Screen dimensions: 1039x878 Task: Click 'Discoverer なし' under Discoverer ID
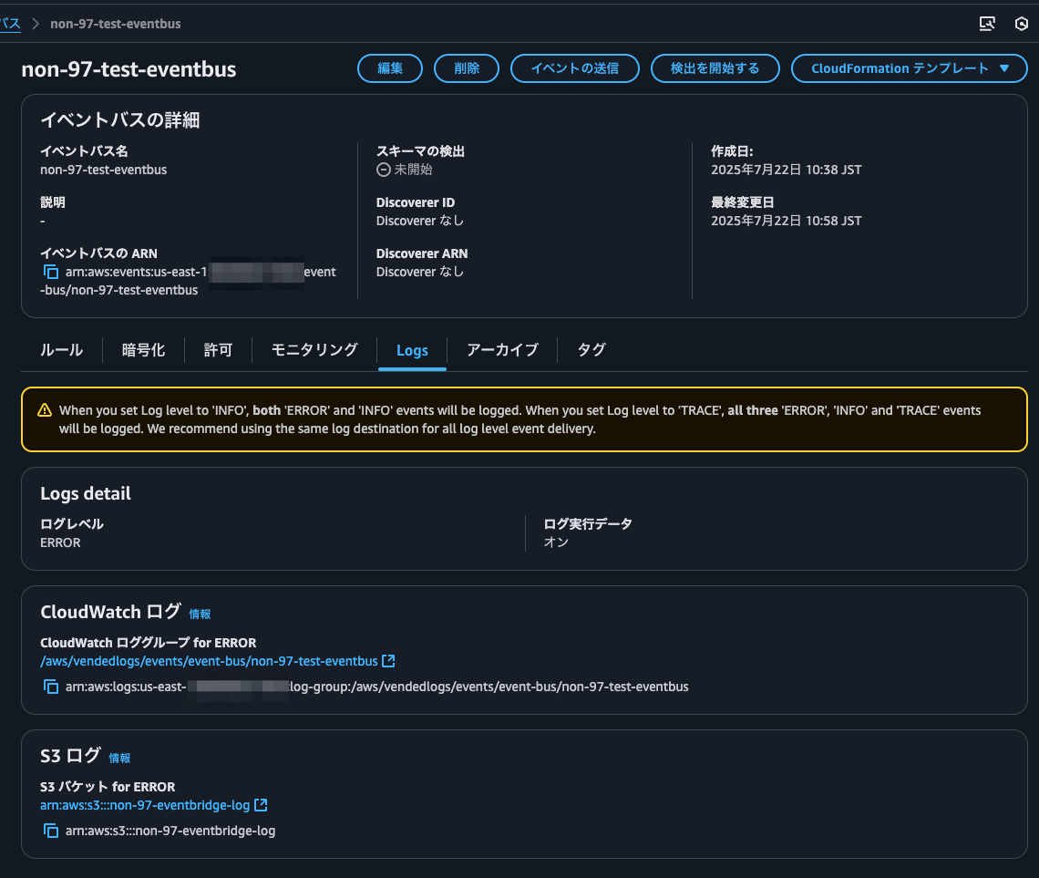(x=420, y=221)
